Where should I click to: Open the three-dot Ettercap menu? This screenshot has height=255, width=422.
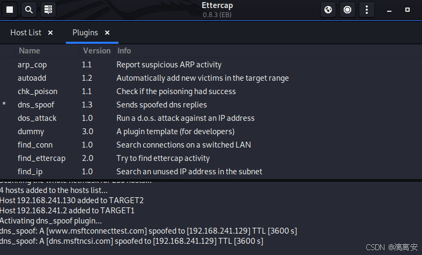coord(367,10)
